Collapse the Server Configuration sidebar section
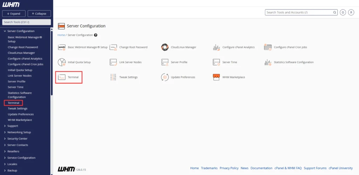Viewport: 359px width, 175px height. [x=5, y=31]
